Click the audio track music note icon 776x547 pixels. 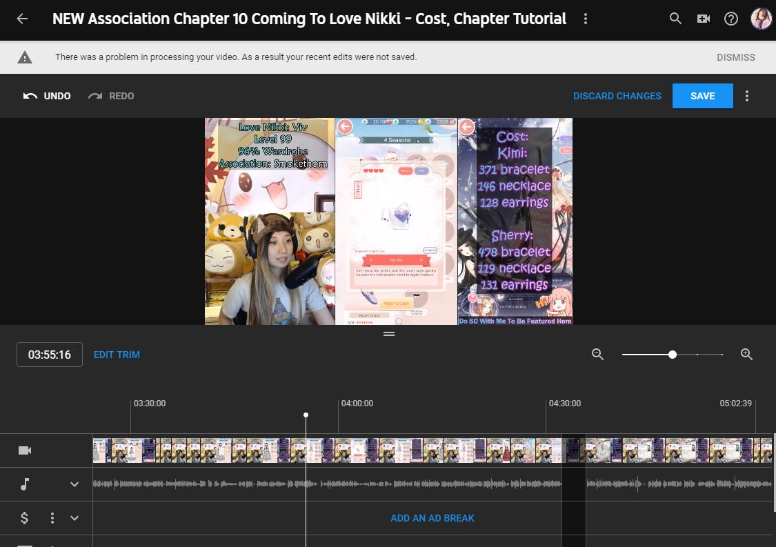[x=25, y=484]
